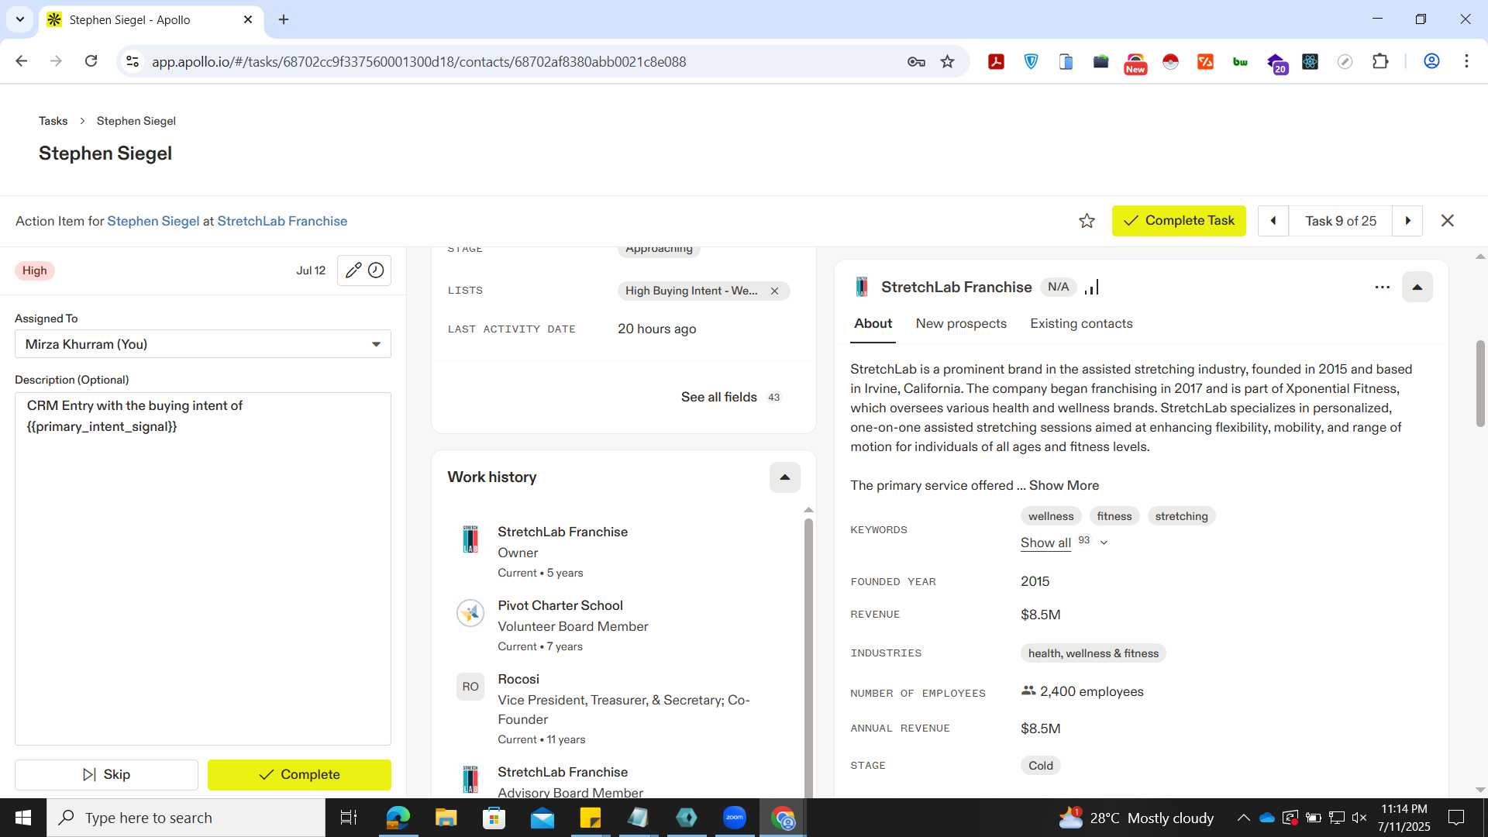Screen dimensions: 1488x837
Task: Open the password key icon in address bar
Action: [916, 61]
